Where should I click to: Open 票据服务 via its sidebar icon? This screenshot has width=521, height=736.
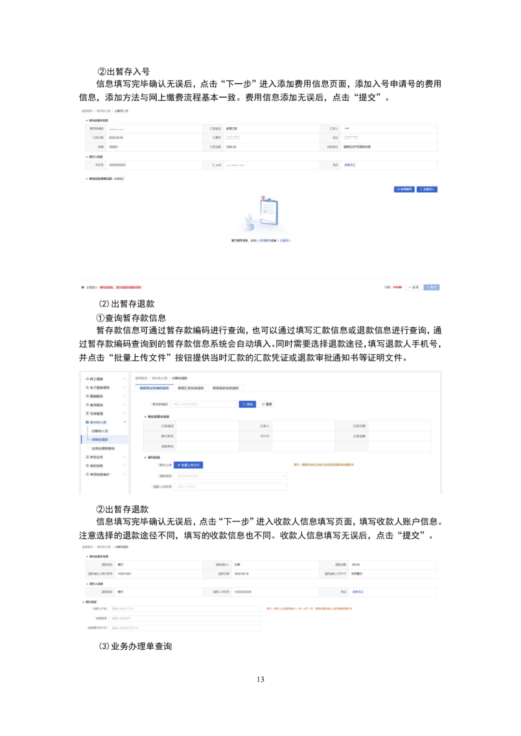click(x=87, y=397)
